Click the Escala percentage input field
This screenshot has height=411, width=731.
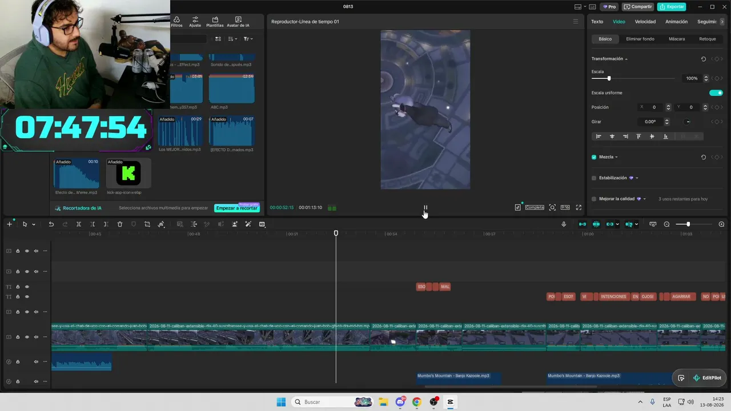(x=692, y=78)
